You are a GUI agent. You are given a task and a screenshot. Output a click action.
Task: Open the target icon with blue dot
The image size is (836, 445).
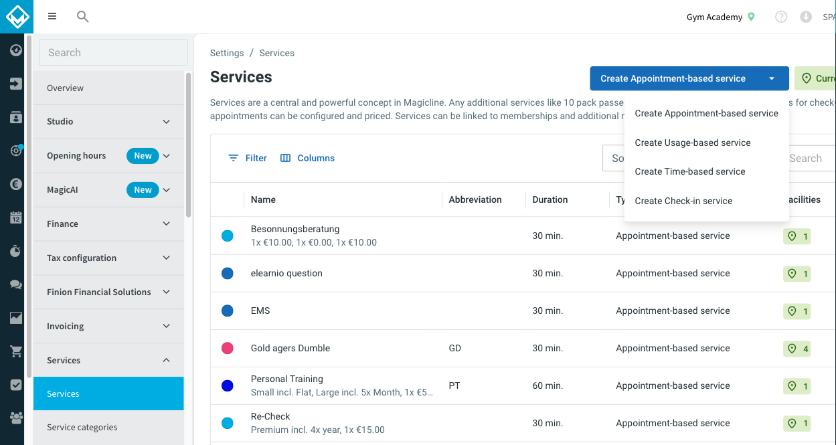click(x=16, y=151)
